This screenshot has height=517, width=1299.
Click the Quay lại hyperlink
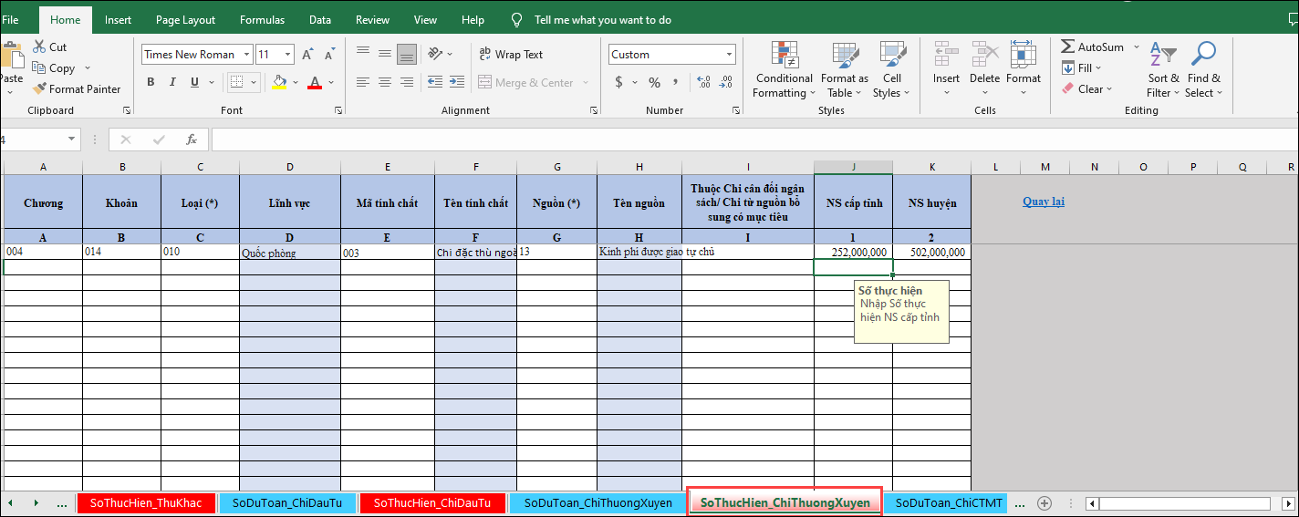(1043, 202)
